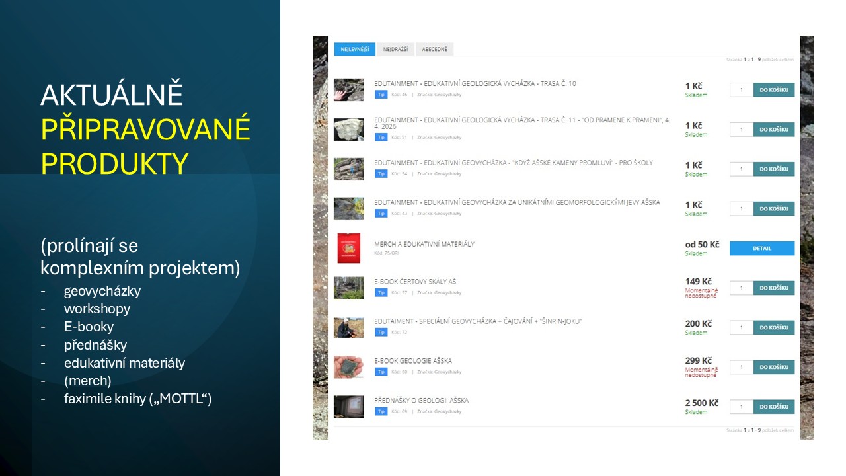Open the white rock thumbnail for Trasa č. 11

point(348,129)
